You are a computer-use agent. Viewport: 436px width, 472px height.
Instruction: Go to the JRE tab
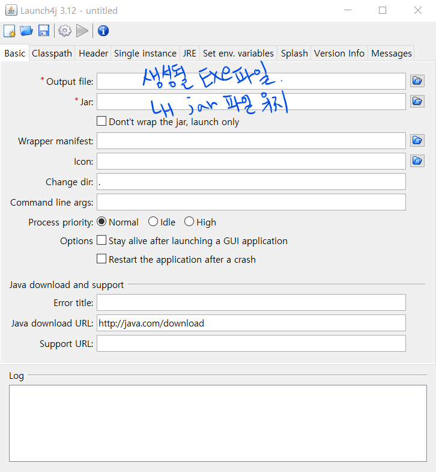[x=189, y=54]
